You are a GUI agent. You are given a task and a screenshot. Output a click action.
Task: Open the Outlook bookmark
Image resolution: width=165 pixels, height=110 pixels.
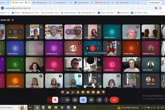pyautogui.click(x=16, y=13)
